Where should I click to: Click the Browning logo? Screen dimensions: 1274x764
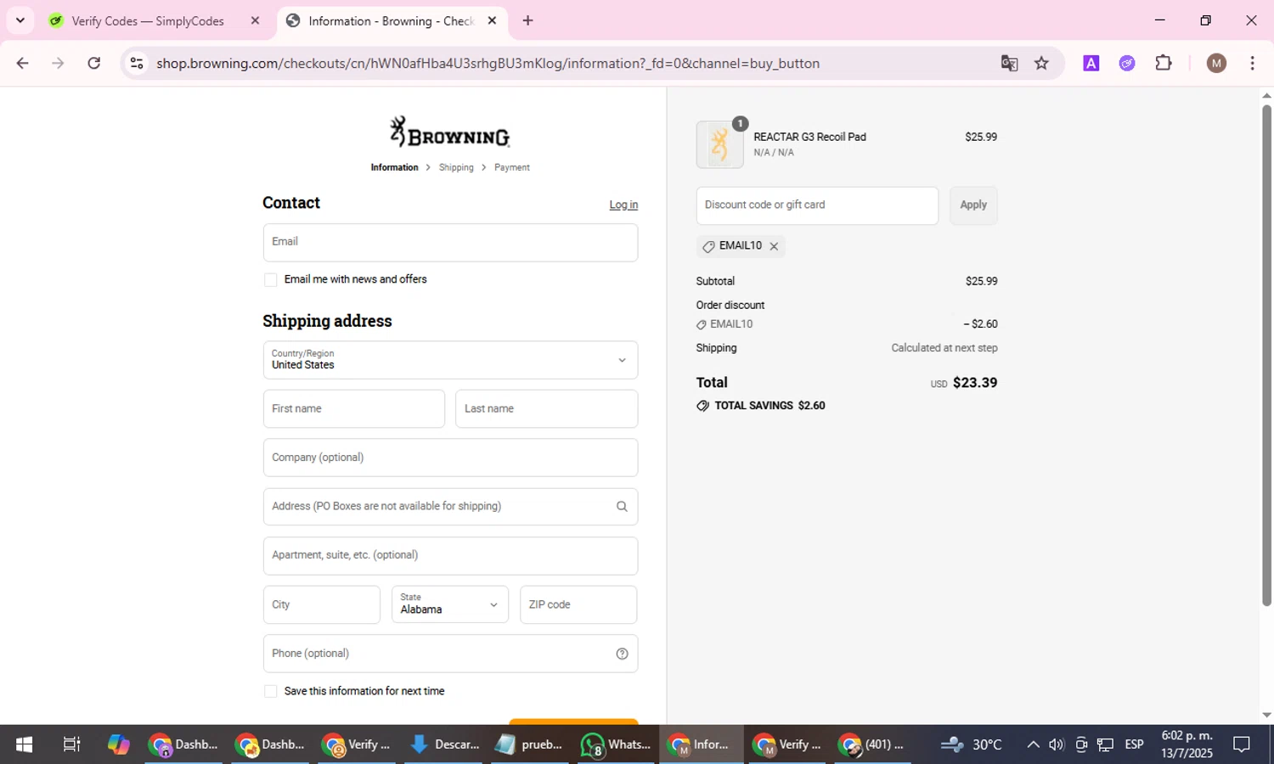pos(449,132)
